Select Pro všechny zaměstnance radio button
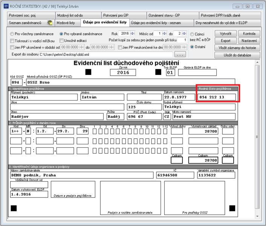Viewport: 266px width, 226px height. coord(12,34)
